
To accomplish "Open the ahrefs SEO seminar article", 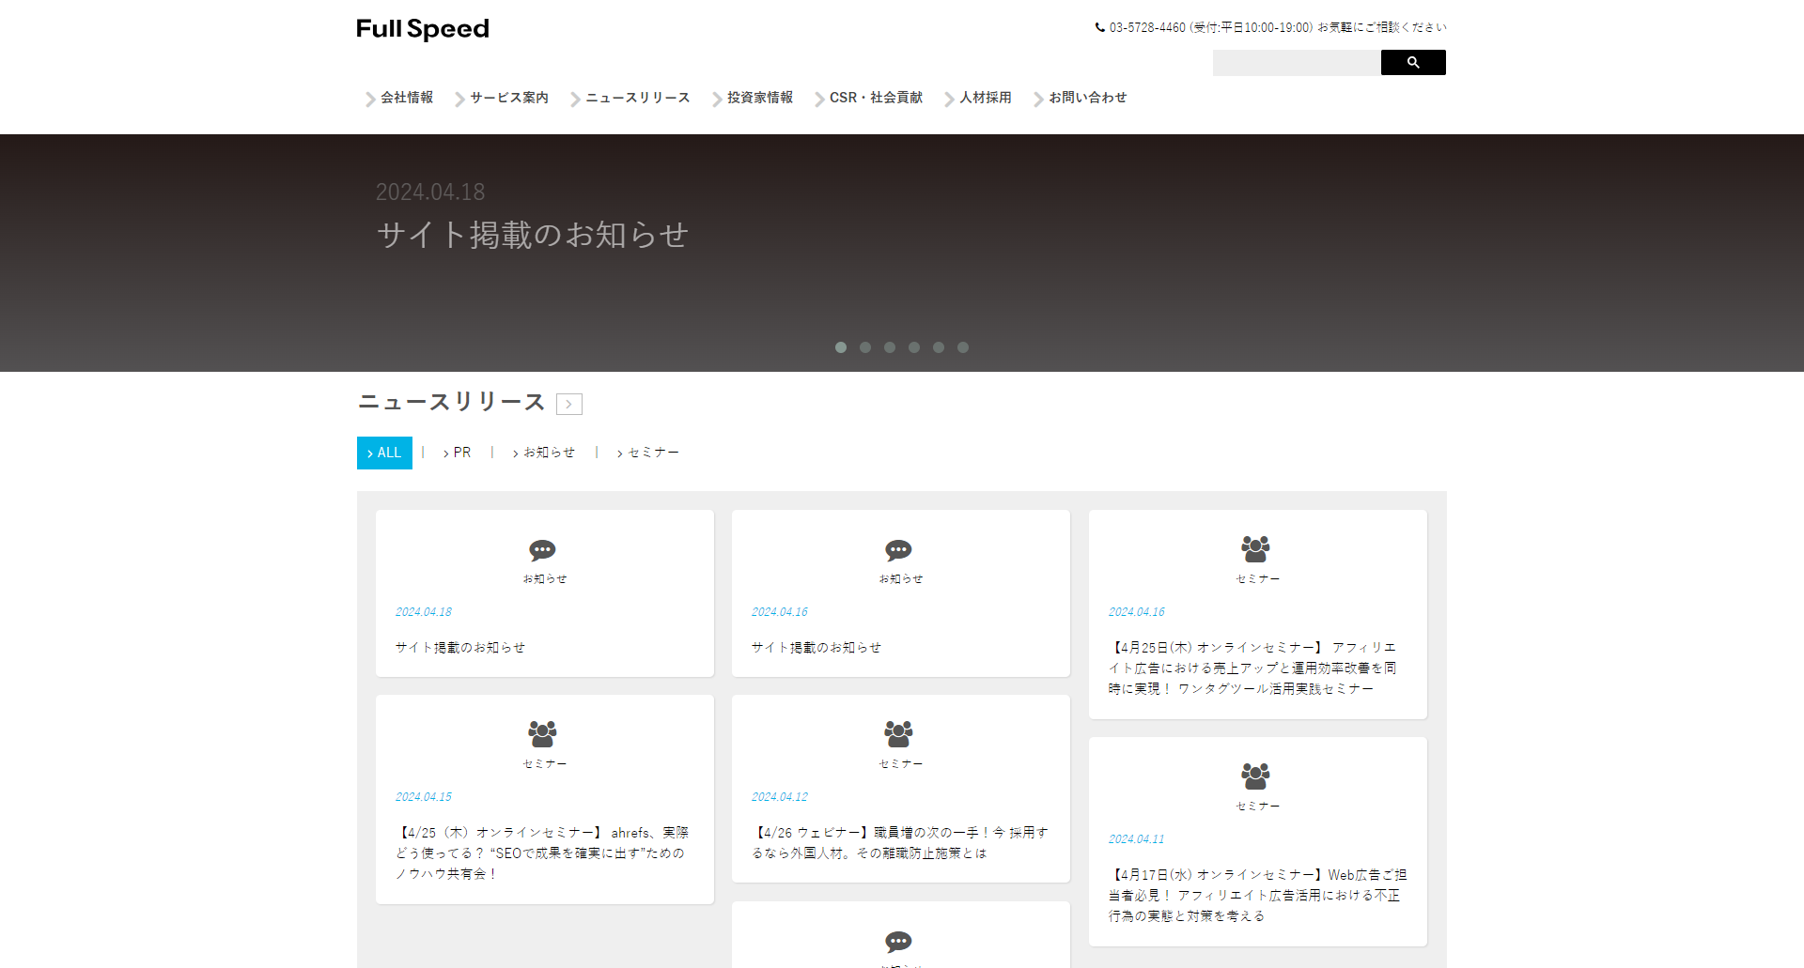I will click(542, 853).
